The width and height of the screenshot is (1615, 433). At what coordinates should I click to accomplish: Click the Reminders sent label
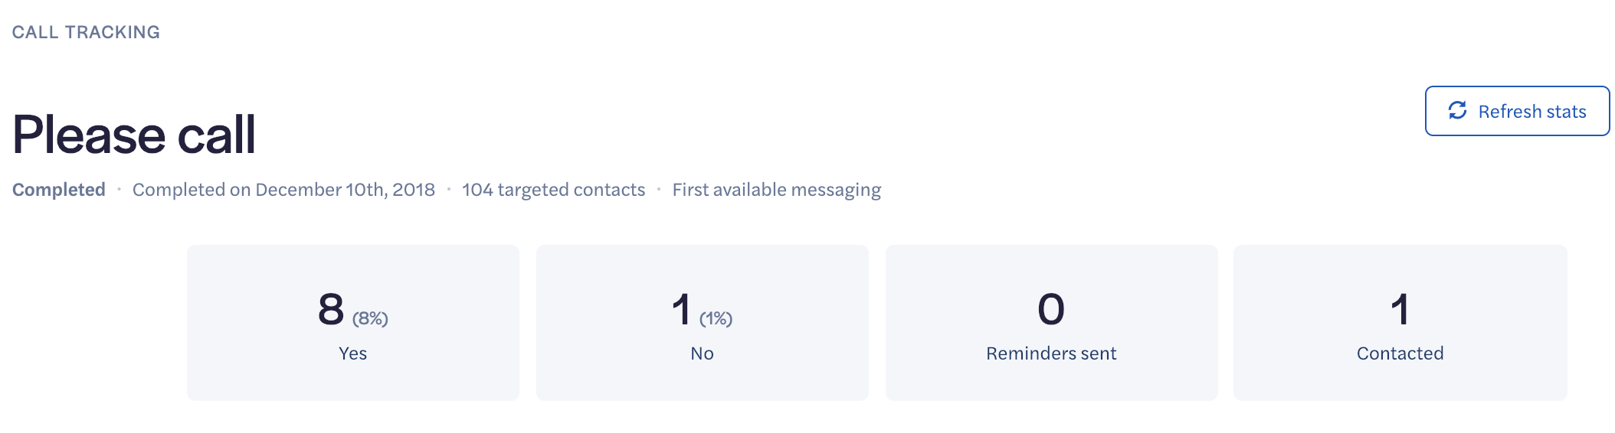(x=1051, y=353)
